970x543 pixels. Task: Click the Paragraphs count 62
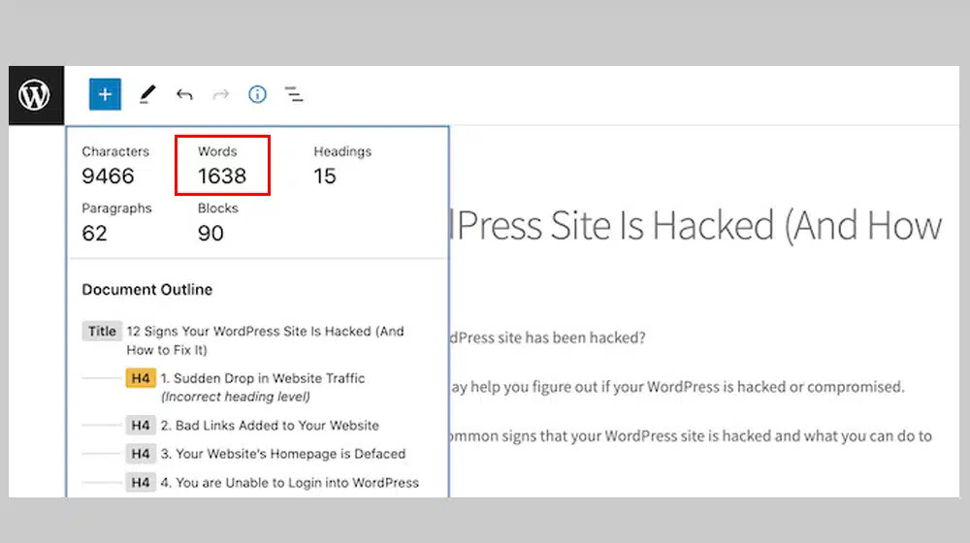click(x=95, y=233)
